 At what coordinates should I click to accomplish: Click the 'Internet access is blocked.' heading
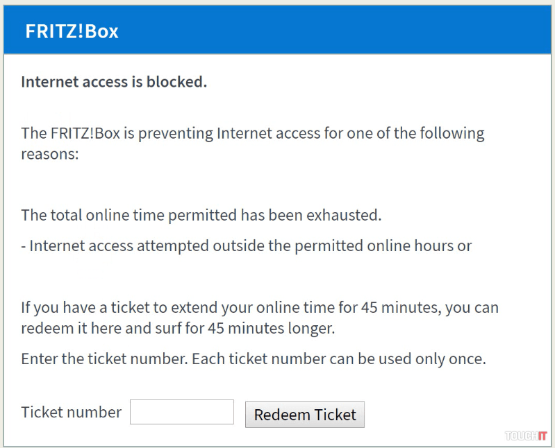114,82
